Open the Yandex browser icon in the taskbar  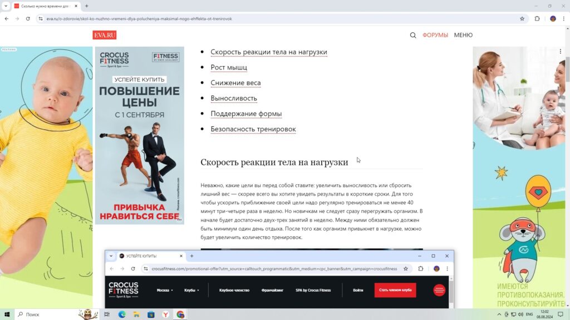click(165, 314)
